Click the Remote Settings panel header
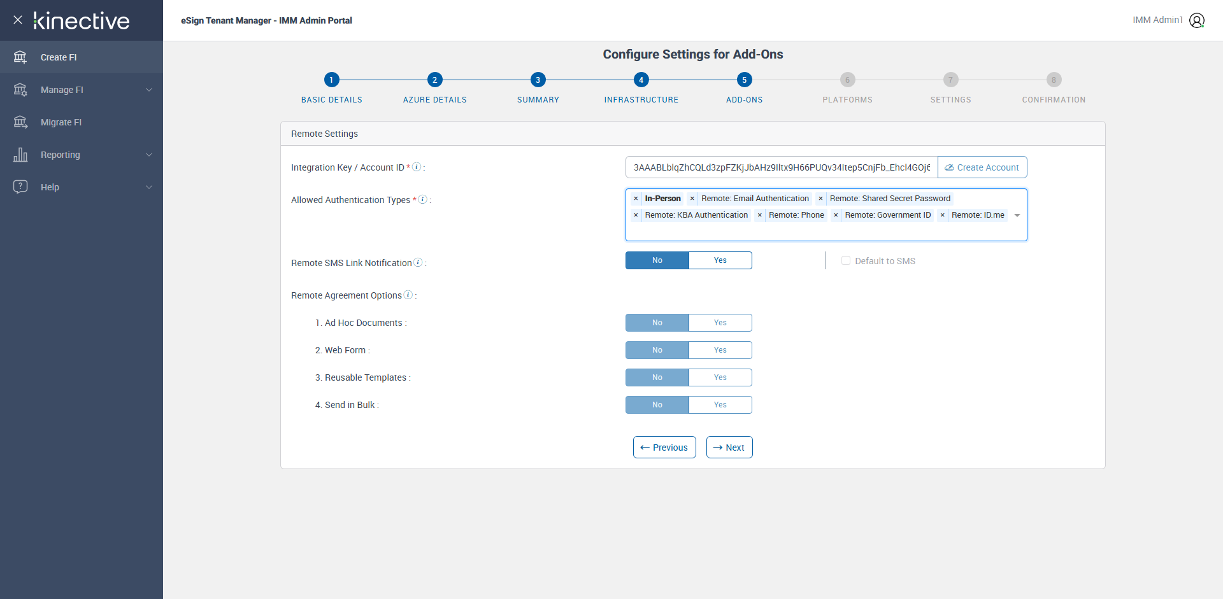 point(693,134)
